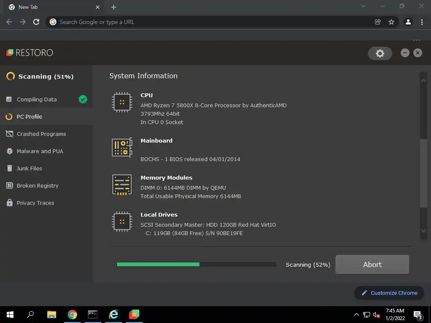Open the Restoro taskbar icon
This screenshot has width=431, height=323.
(x=134, y=315)
